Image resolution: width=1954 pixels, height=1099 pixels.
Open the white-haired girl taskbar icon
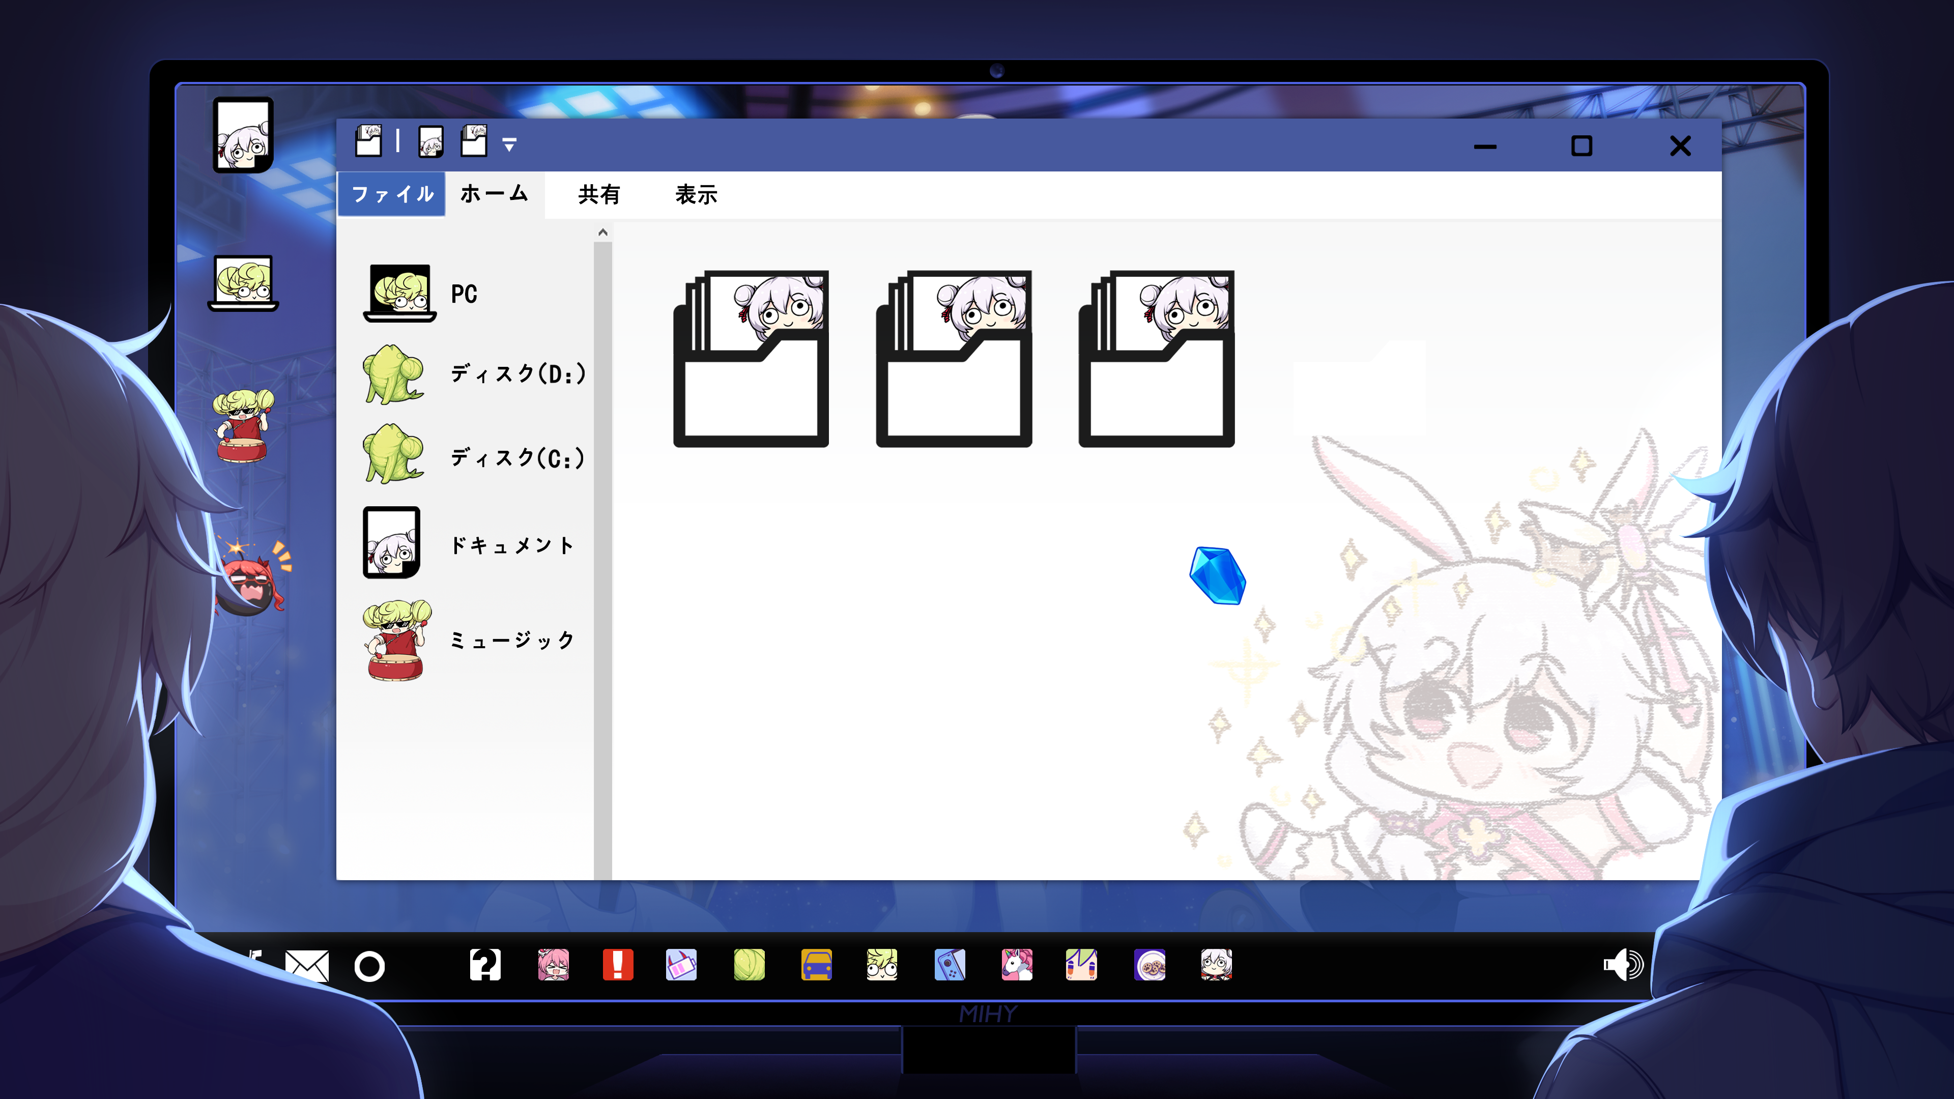click(x=1217, y=965)
